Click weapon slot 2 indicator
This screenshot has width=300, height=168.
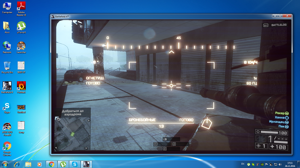click(174, 144)
